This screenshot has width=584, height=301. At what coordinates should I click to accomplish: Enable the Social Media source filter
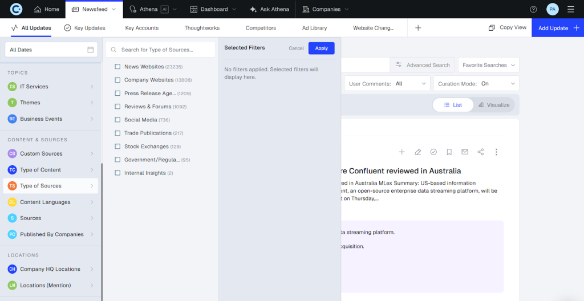(118, 120)
